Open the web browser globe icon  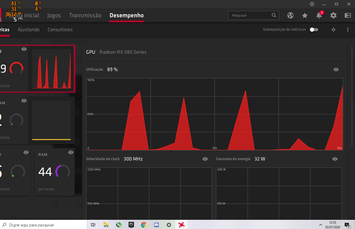point(291,15)
